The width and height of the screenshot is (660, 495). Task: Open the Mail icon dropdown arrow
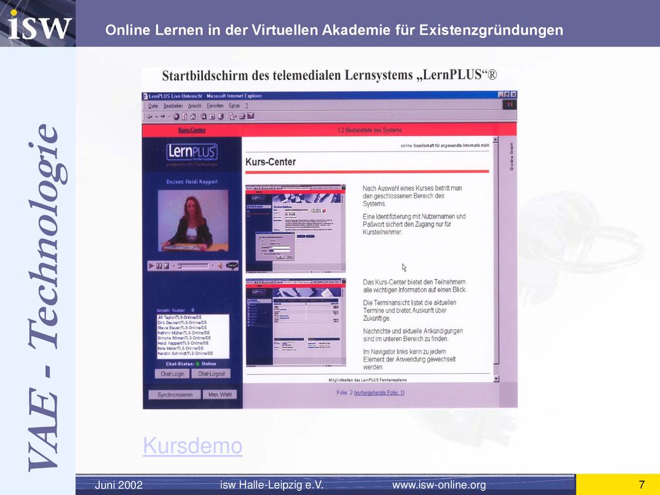[236, 117]
